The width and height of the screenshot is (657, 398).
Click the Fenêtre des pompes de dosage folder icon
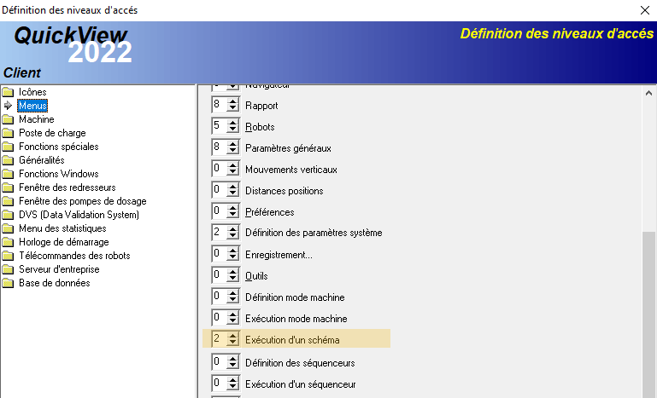pos(8,201)
